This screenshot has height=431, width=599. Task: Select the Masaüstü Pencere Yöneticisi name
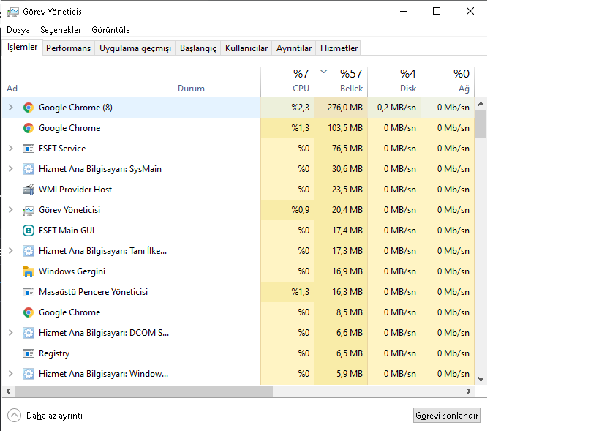(93, 292)
